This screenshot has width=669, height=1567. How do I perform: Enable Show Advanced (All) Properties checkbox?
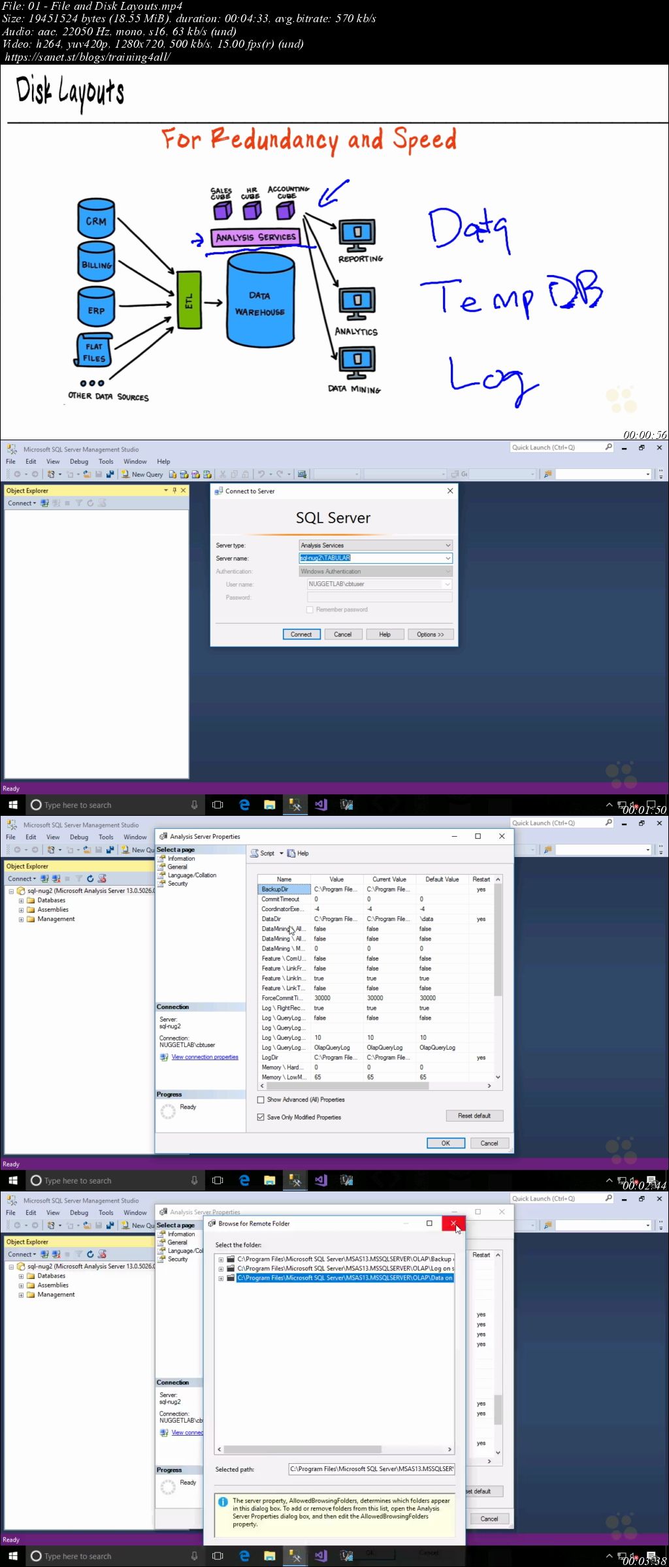pos(261,1100)
